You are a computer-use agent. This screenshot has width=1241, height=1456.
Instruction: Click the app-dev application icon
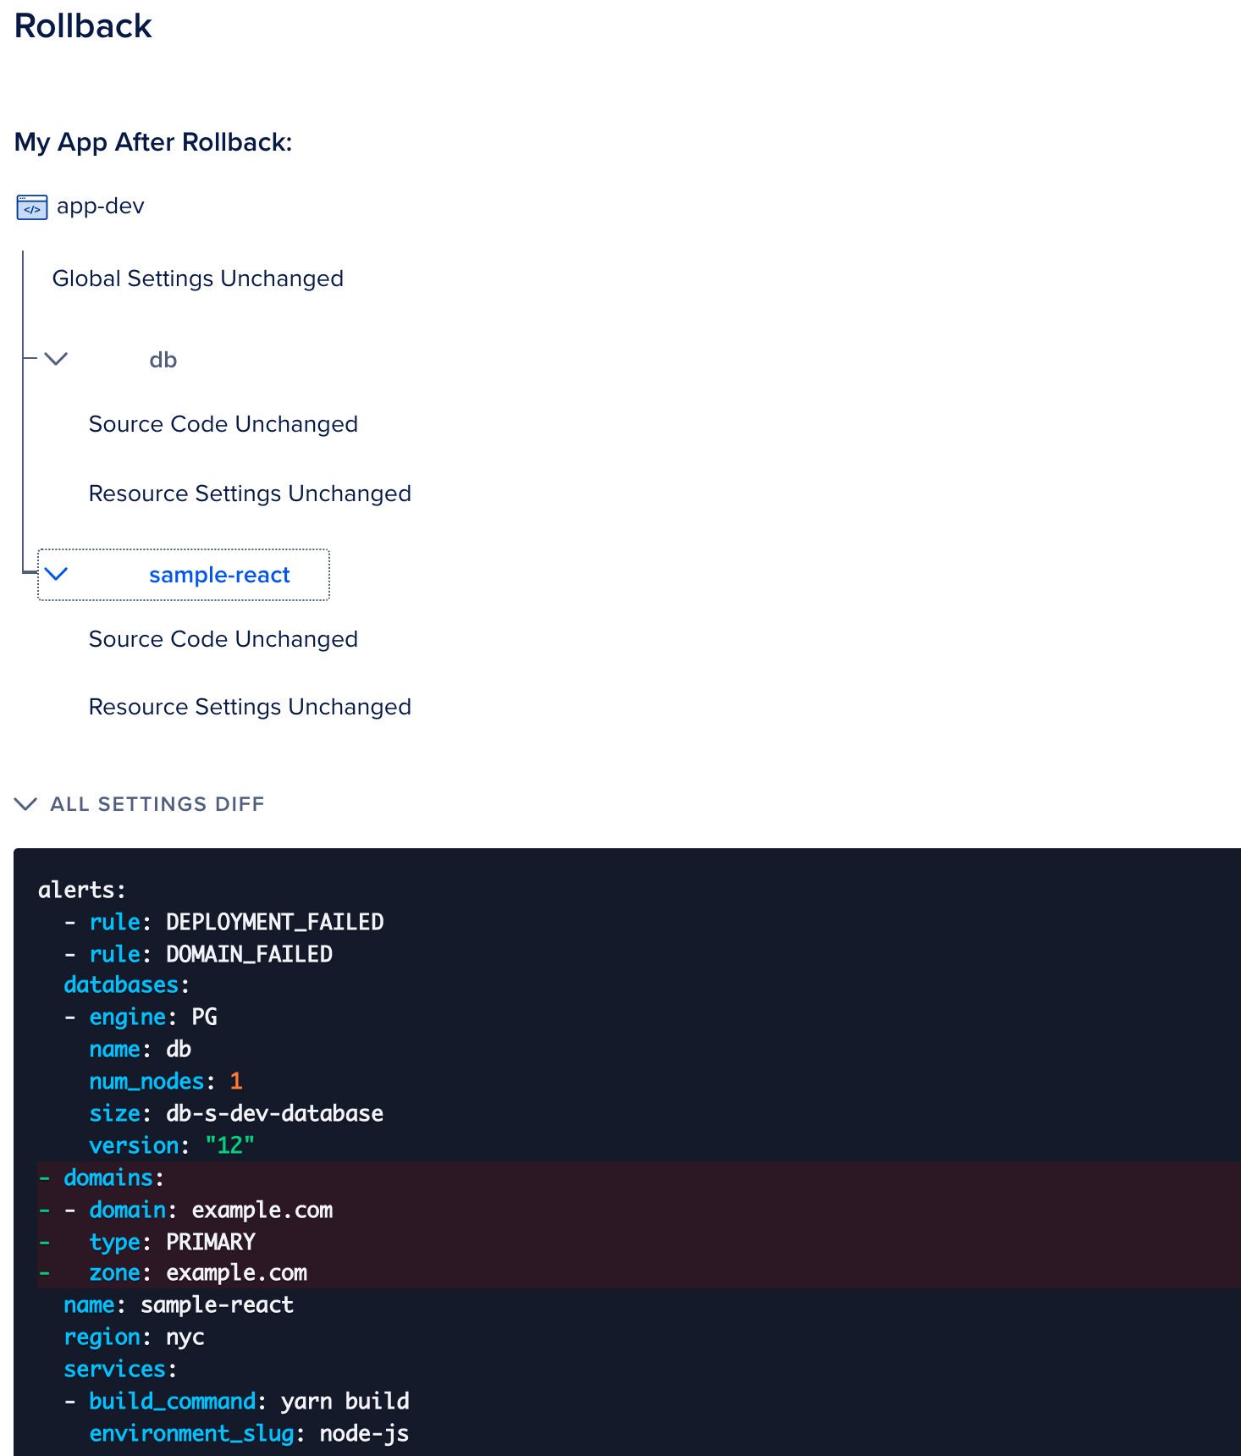point(32,207)
